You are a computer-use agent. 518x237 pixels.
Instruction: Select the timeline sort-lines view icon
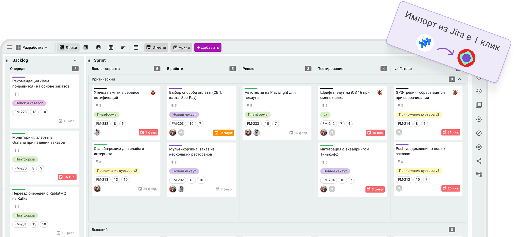coord(123,47)
